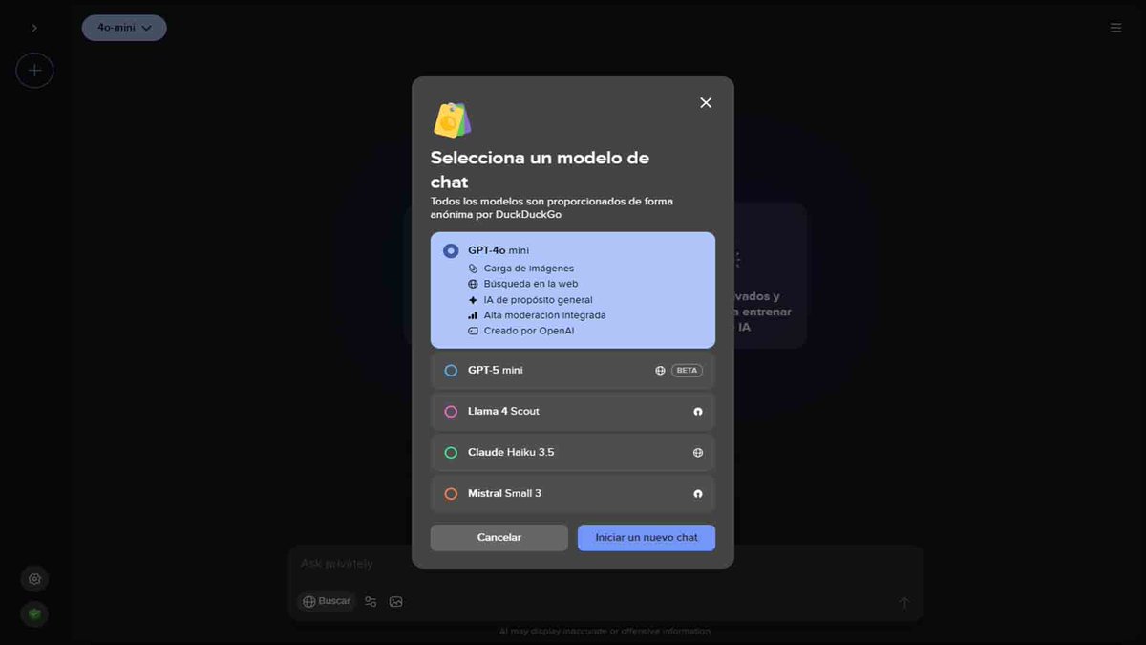Click the sparkle icon by IA de propósito general
The image size is (1146, 645).
473,299
